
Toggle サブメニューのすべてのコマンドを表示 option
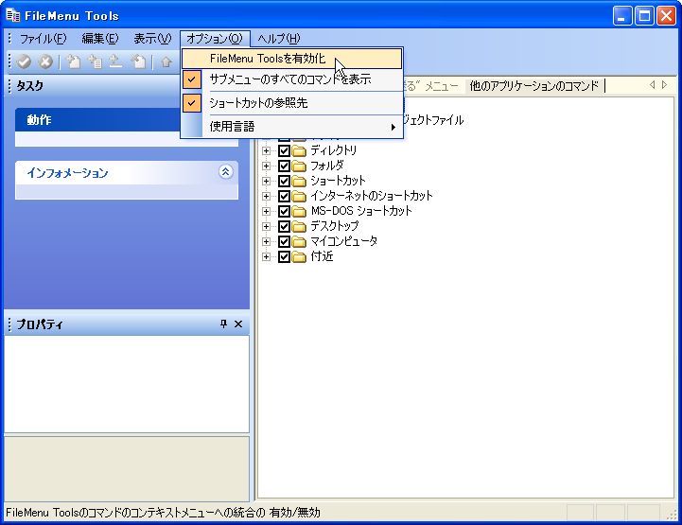tap(292, 79)
